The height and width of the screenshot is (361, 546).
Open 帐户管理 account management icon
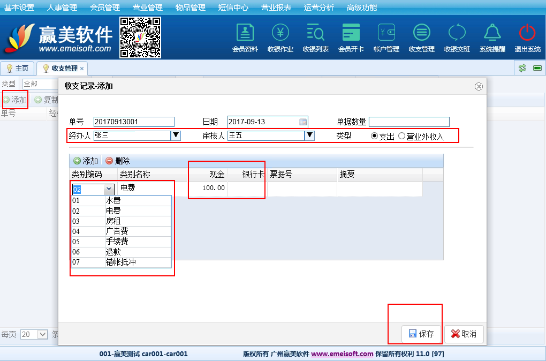(386, 33)
